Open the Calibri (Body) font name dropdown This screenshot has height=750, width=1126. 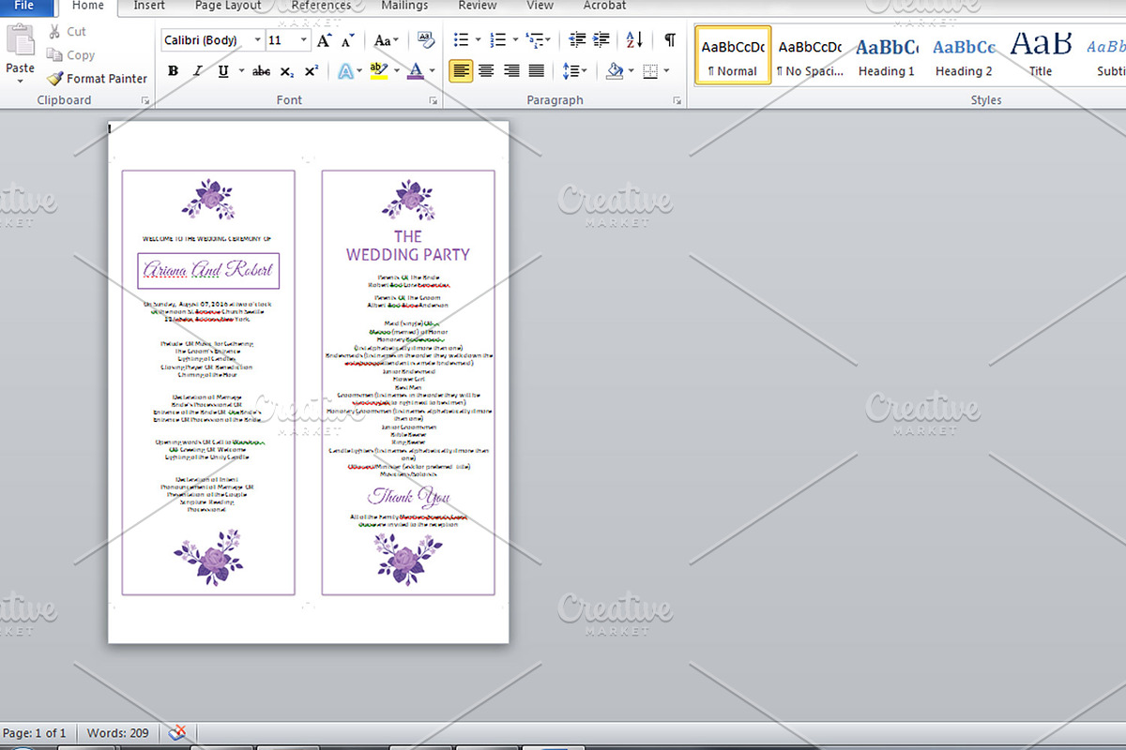click(257, 40)
